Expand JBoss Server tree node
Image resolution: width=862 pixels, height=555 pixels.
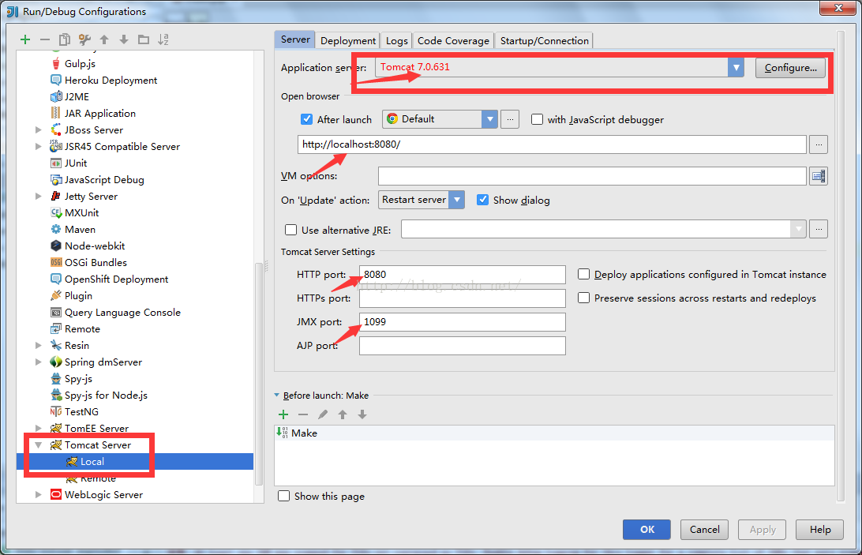pos(39,129)
